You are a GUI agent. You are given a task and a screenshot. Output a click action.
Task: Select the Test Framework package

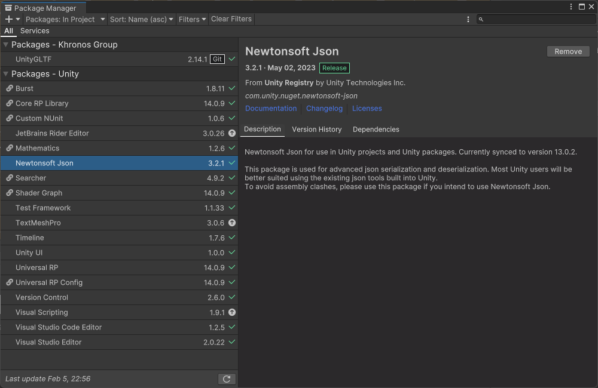(x=119, y=208)
